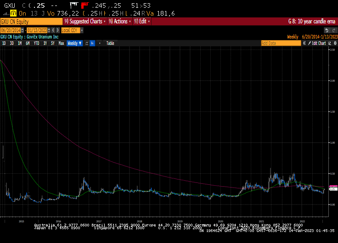This screenshot has width=338, height=243.
Task: Expand chart style dropdown arrow
Action: pyautogui.click(x=100, y=43)
